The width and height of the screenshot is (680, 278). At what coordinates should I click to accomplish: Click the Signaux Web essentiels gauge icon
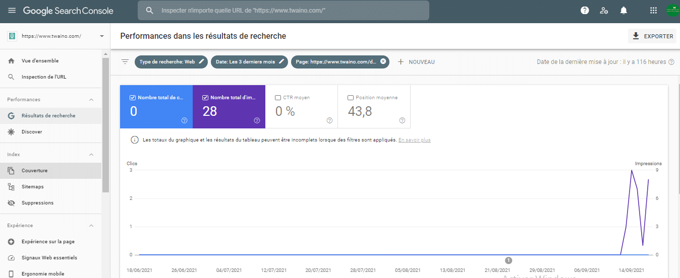[11, 258]
